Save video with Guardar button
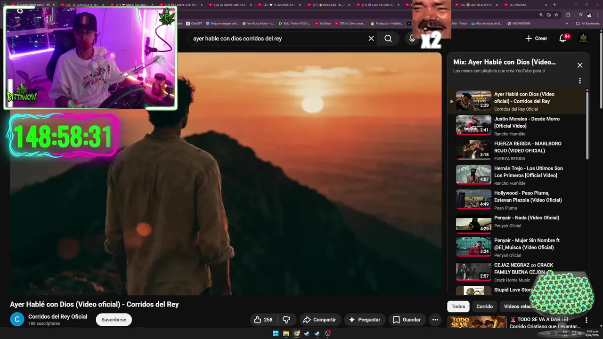This screenshot has height=339, width=603. click(407, 320)
